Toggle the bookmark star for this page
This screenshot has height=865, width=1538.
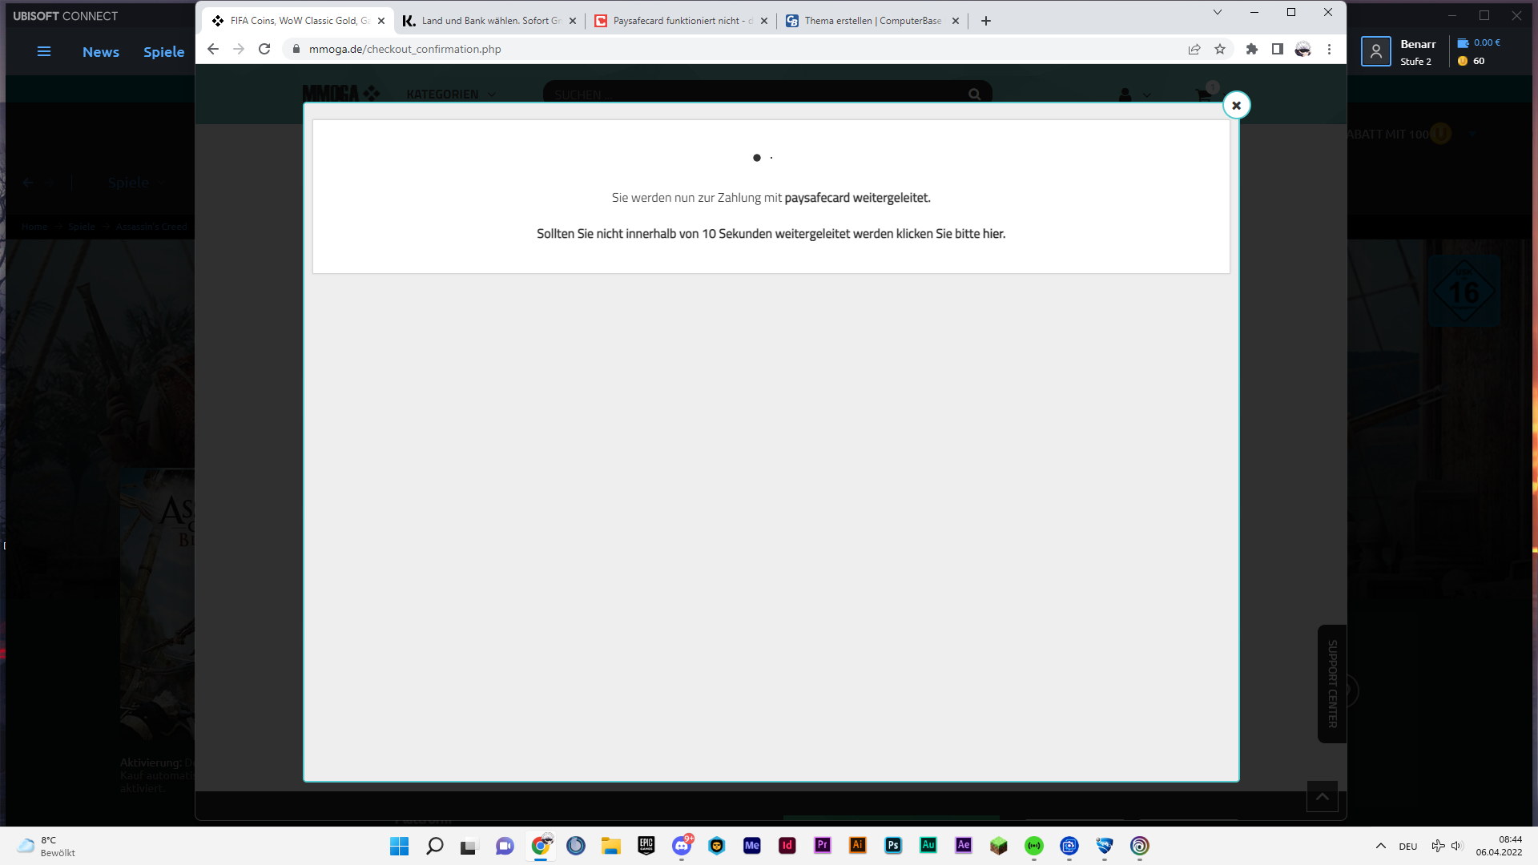coord(1220,49)
